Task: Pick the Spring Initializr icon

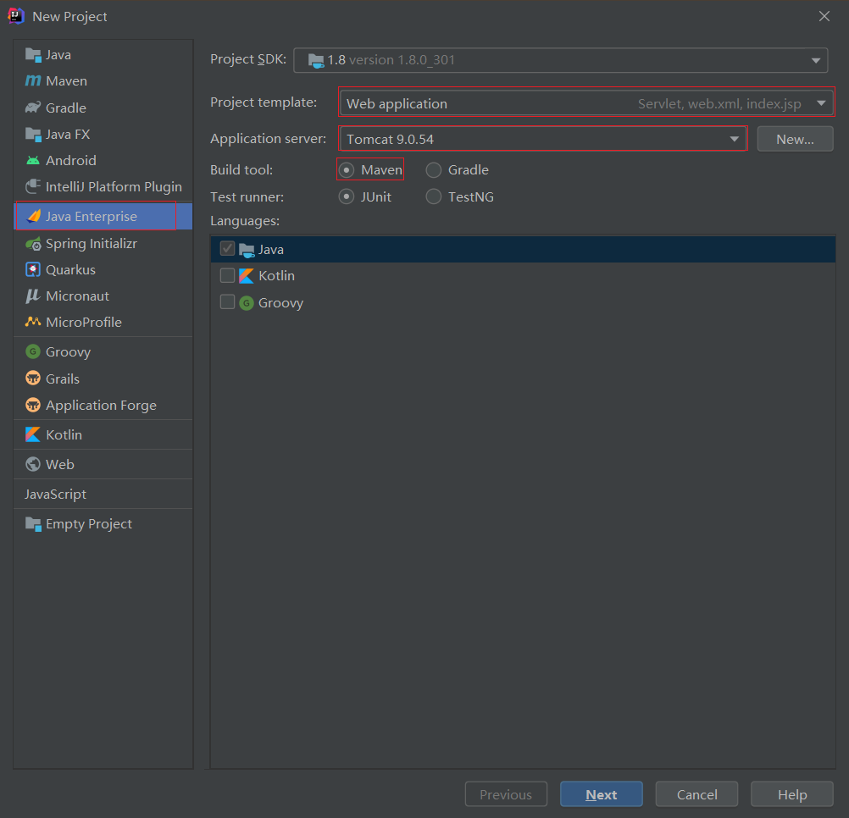Action: [x=33, y=244]
